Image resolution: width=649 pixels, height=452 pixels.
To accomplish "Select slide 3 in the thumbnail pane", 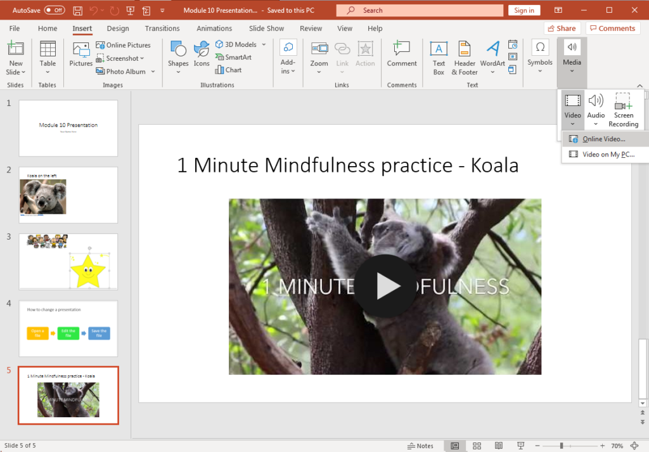I will 68,261.
